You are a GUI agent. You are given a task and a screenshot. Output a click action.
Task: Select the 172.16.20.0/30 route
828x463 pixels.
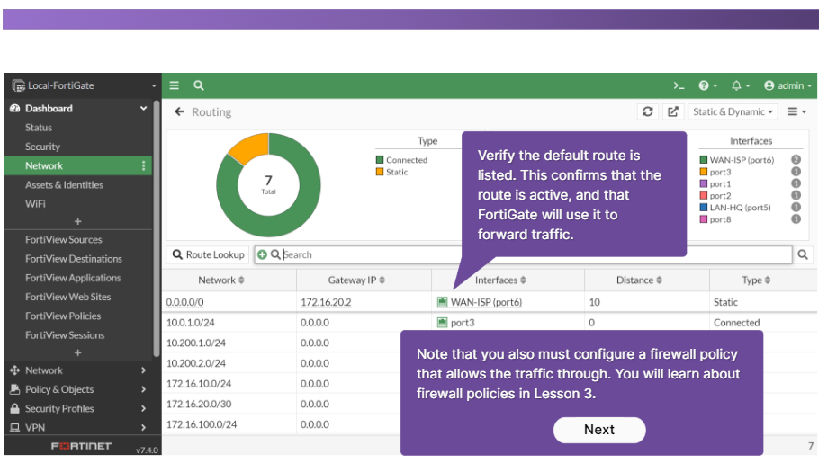tap(199, 404)
